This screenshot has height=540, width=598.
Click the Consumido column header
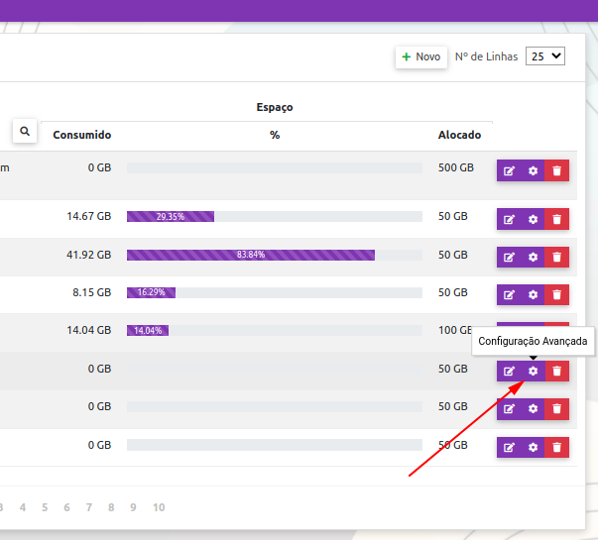point(82,135)
